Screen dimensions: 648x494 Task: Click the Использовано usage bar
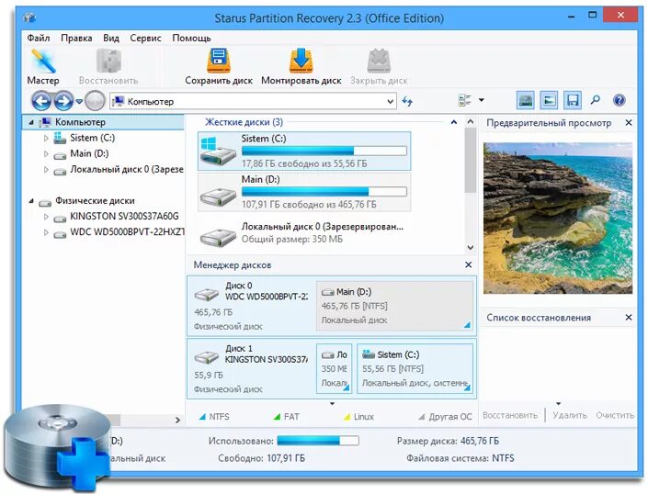tap(318, 441)
